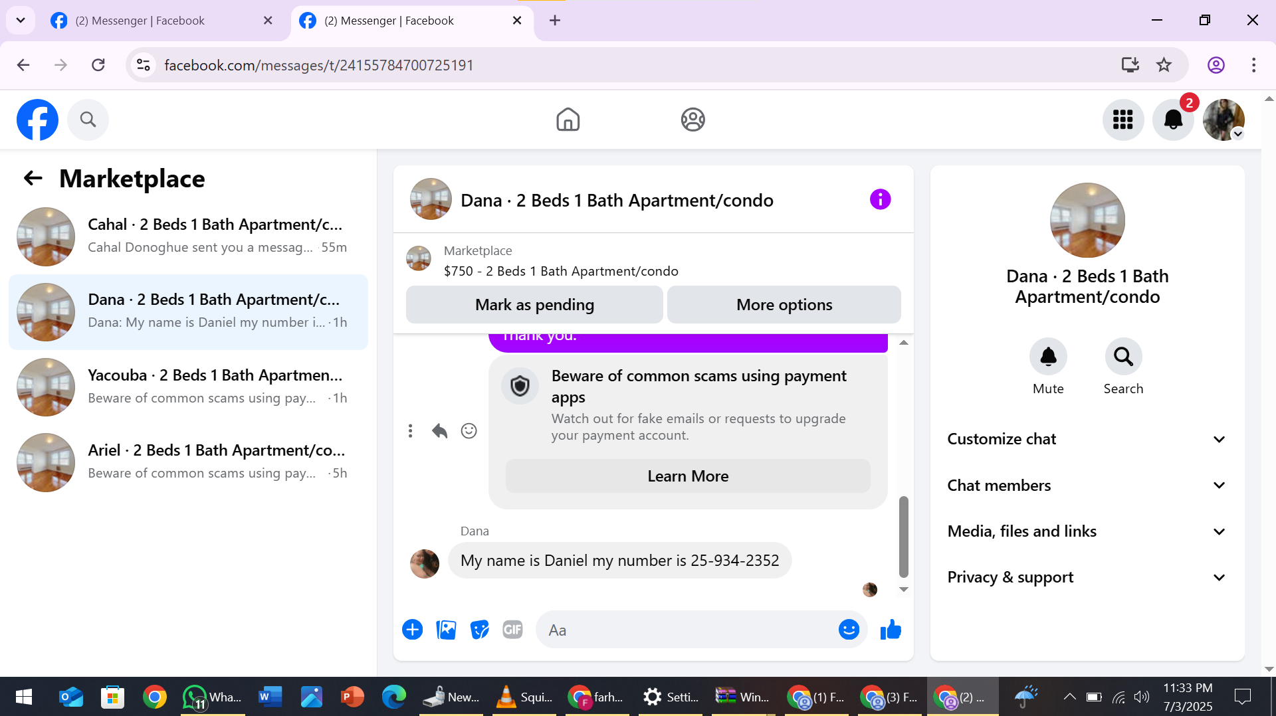Reload the Messenger page

(98, 64)
